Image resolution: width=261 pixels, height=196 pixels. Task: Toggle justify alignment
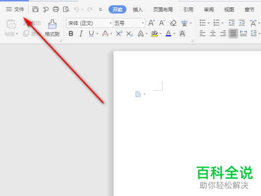(233, 33)
